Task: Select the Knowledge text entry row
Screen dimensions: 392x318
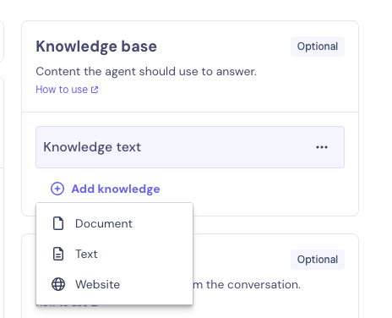Action: 190,147
